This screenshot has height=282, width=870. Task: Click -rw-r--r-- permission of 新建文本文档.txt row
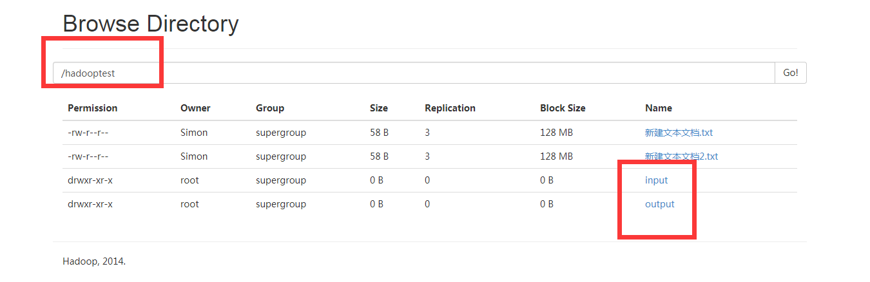[x=88, y=133]
